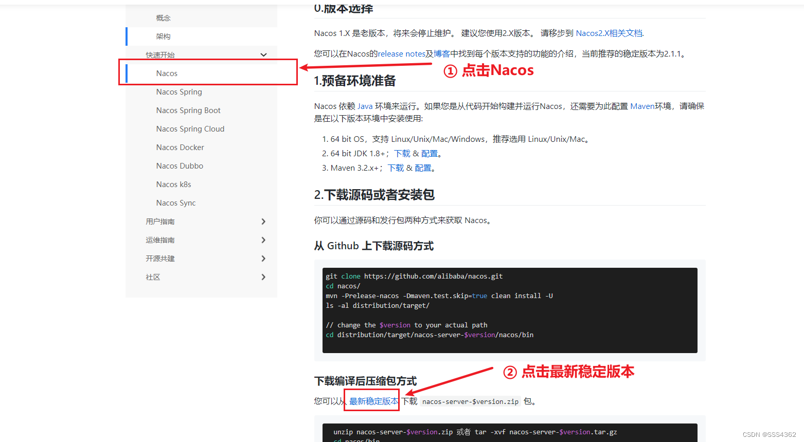Click the 用户指南 section label

(x=160, y=222)
